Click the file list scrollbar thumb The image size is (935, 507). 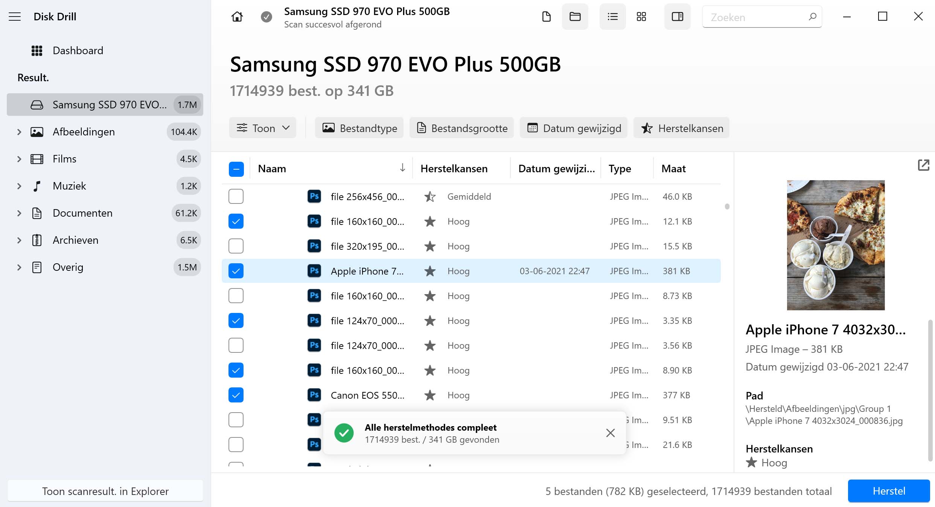pos(727,206)
